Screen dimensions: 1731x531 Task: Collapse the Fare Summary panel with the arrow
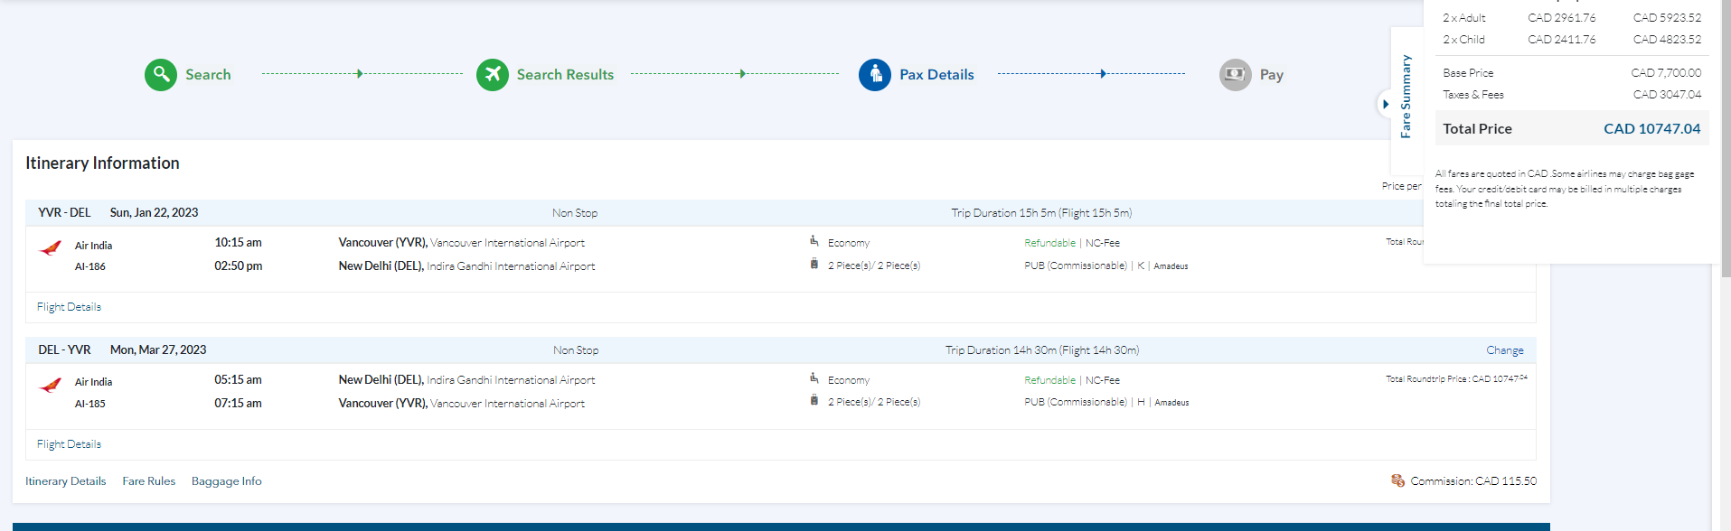[1385, 104]
